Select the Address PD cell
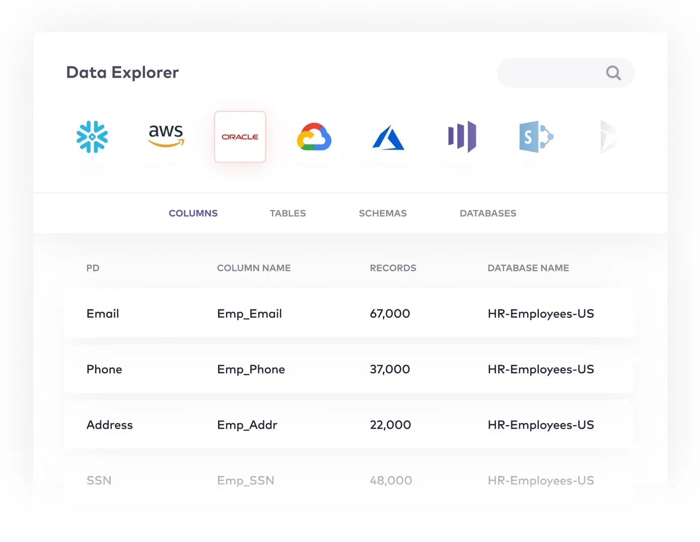This screenshot has height=542, width=700. click(110, 425)
